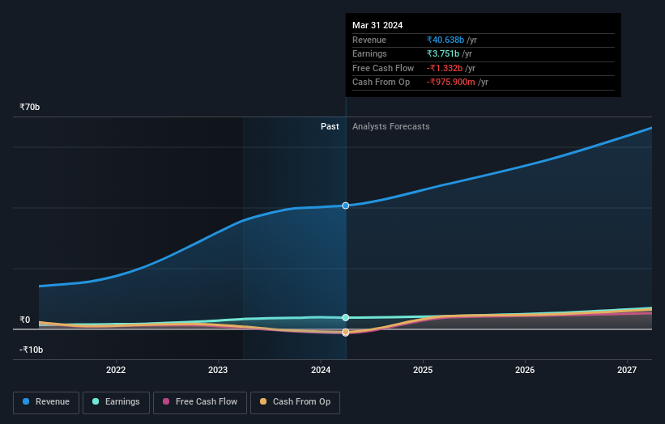
Task: Click the -₹10b y-axis label
Action: [x=31, y=350]
